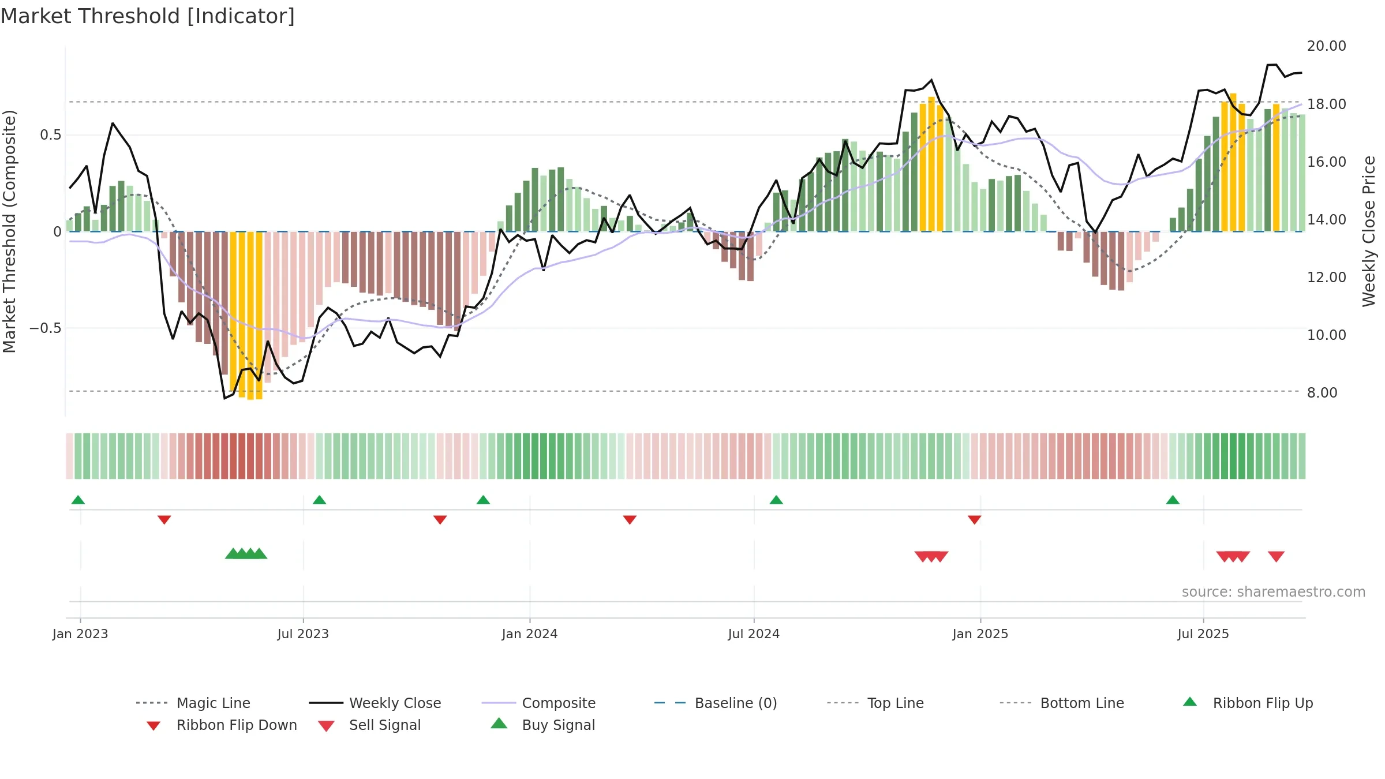Click the −0.5 composite axis tick

(45, 328)
